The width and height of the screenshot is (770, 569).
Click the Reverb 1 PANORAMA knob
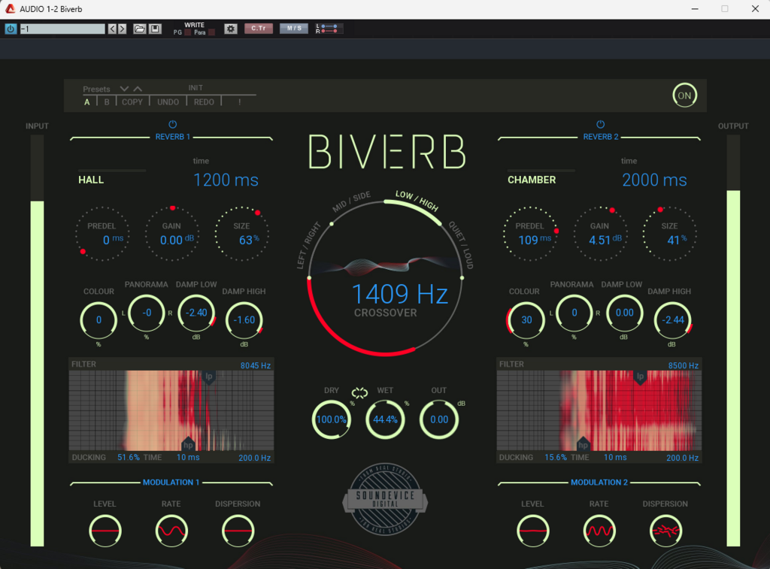(147, 313)
